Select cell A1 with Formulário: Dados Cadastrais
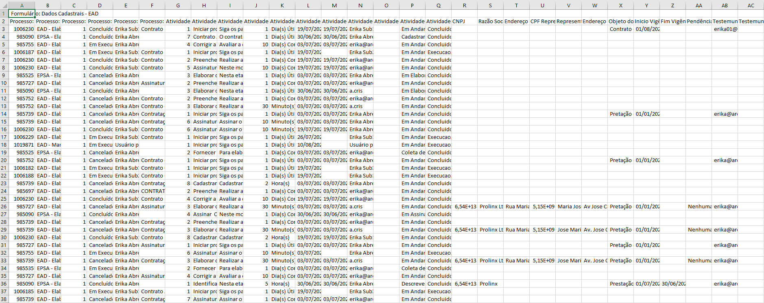The image size is (764, 303). coord(22,13)
